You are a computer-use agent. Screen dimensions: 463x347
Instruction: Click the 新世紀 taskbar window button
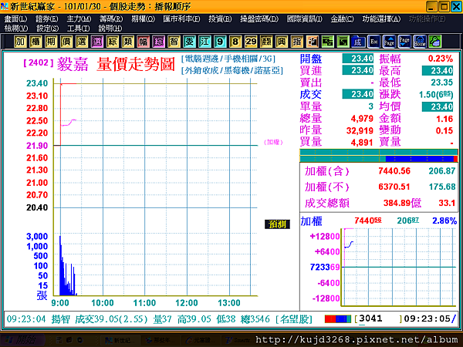(x=119, y=340)
